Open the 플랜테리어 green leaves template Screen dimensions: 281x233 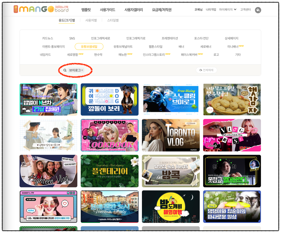tap(109, 171)
